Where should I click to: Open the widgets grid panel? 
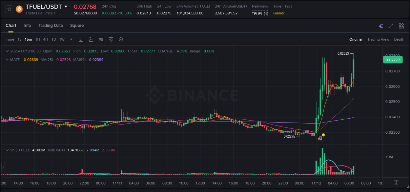[x=401, y=26]
